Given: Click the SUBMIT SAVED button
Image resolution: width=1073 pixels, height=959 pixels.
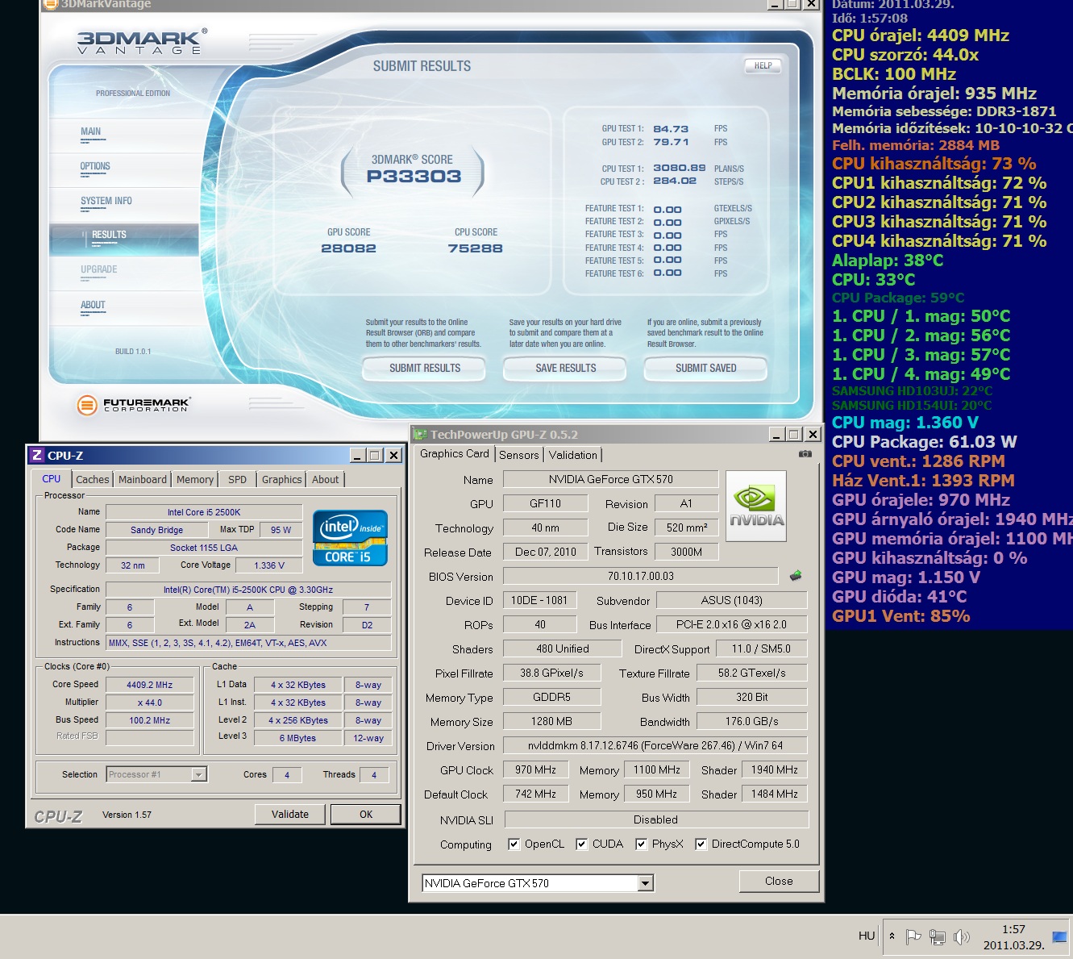Looking at the screenshot, I should (706, 368).
